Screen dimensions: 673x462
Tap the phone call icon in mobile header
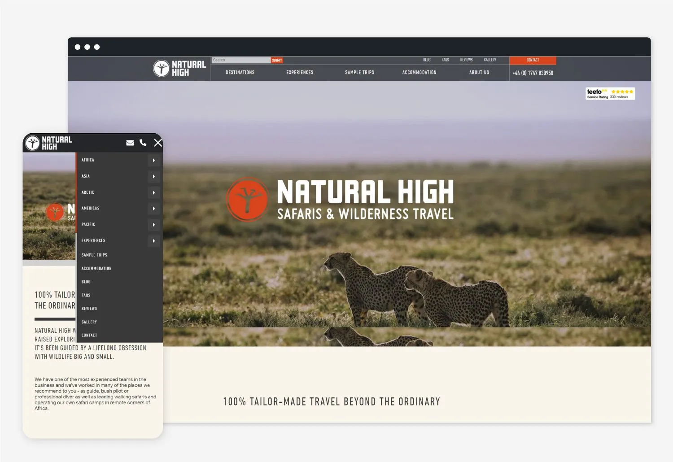(x=143, y=143)
